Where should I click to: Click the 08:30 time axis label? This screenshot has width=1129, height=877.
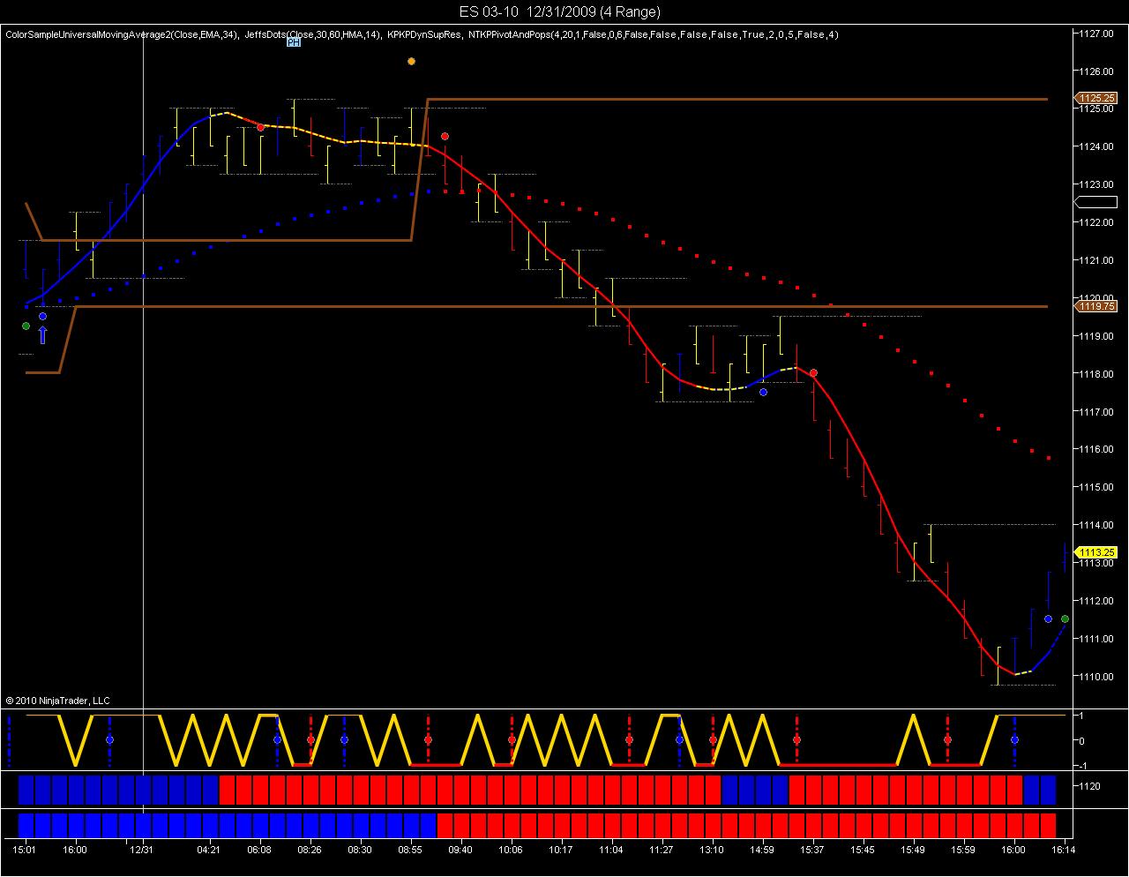pyautogui.click(x=360, y=850)
